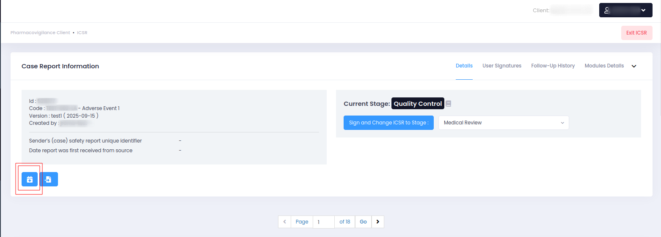The width and height of the screenshot is (661, 237).
Task: Expand the additional tabs chevron
Action: [x=634, y=66]
